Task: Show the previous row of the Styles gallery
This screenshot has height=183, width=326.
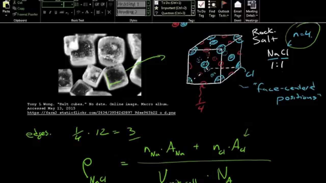Action: pos(148,3)
